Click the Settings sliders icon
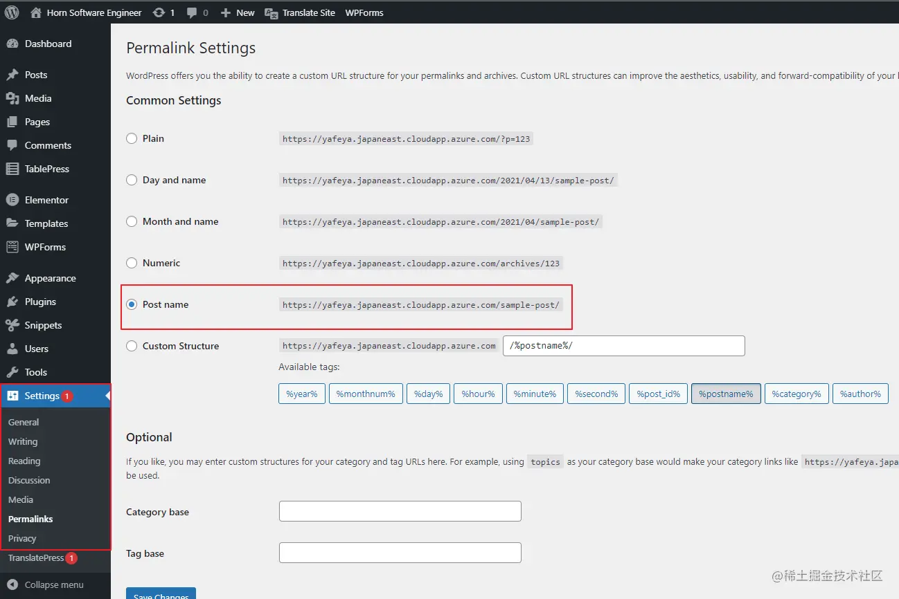This screenshot has height=599, width=899. click(12, 396)
